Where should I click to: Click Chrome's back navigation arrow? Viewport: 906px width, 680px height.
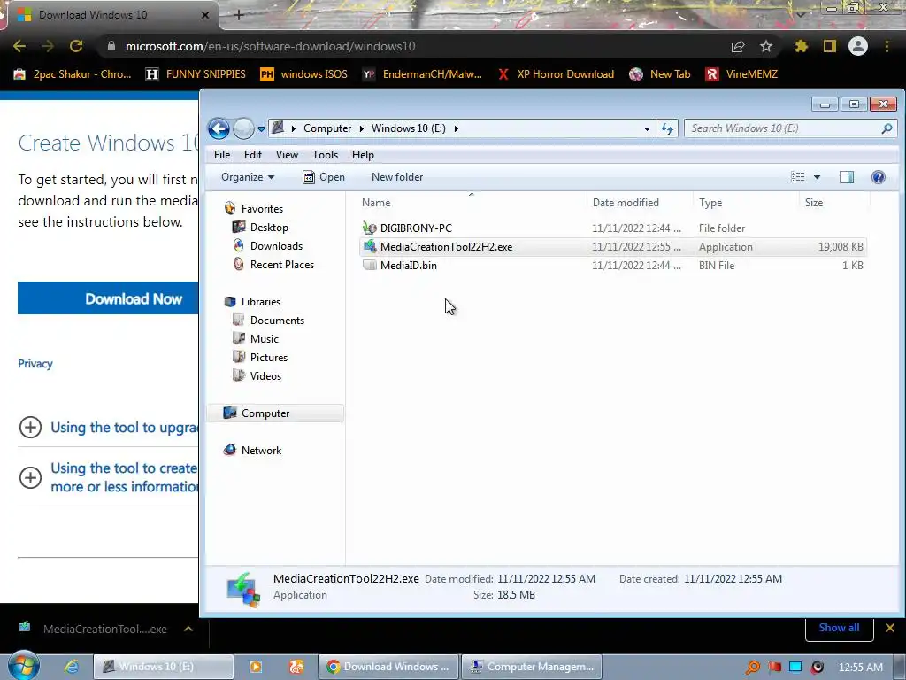(x=19, y=46)
